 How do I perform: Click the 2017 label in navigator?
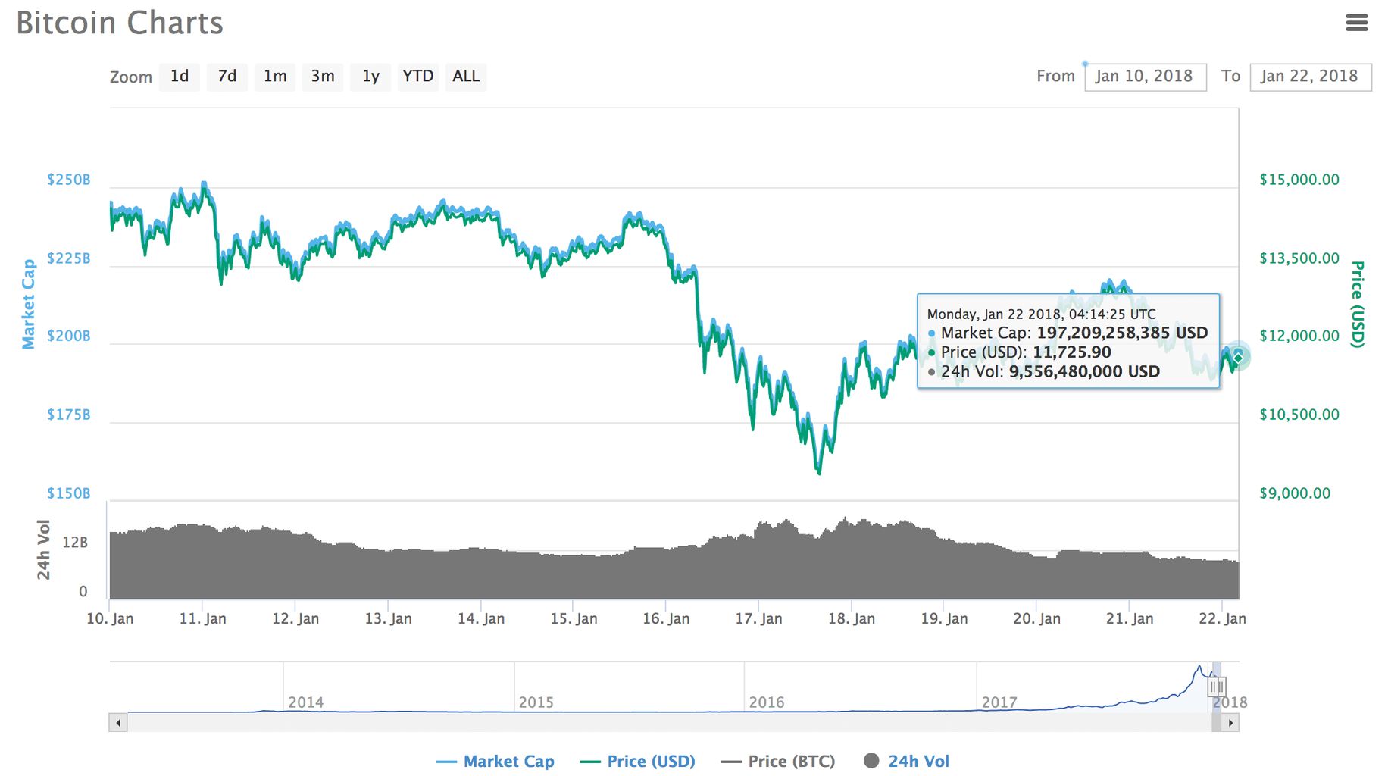(999, 702)
